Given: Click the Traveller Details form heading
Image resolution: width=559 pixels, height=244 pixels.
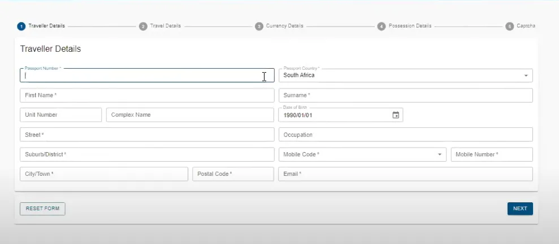Looking at the screenshot, I should (51, 49).
